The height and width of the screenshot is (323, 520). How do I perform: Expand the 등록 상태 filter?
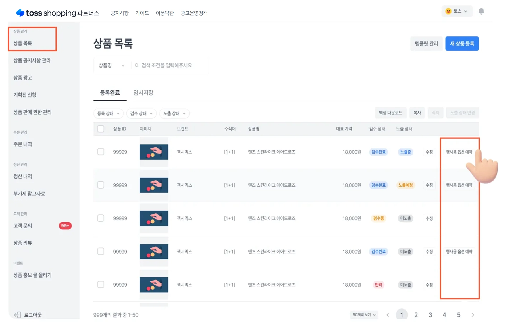point(108,113)
